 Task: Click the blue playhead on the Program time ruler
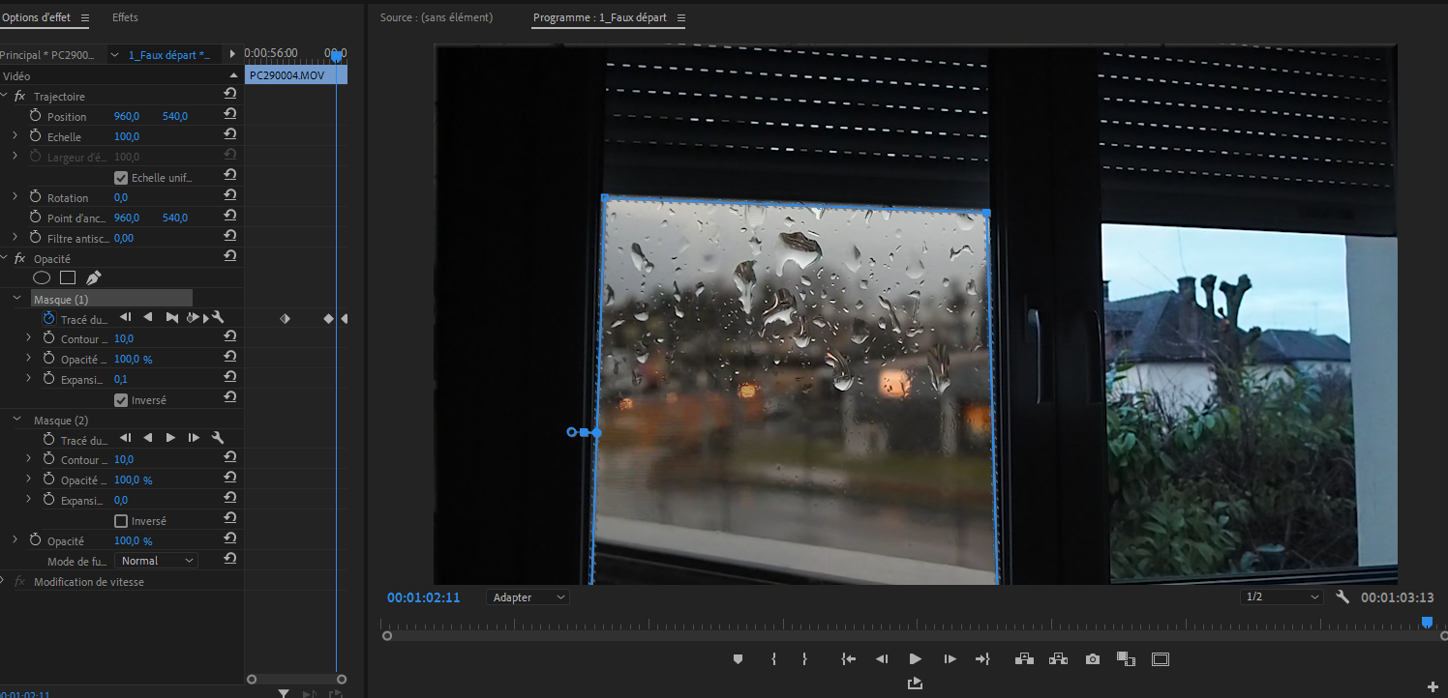tap(1427, 624)
